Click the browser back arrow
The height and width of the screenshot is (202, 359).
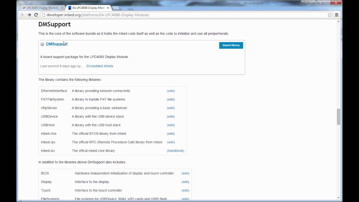click(x=22, y=15)
